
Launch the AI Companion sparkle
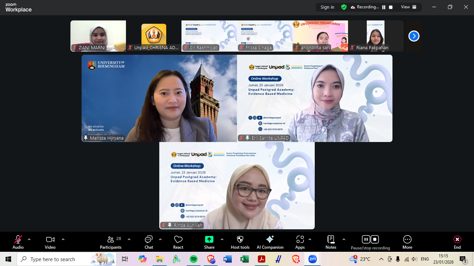[x=270, y=242]
